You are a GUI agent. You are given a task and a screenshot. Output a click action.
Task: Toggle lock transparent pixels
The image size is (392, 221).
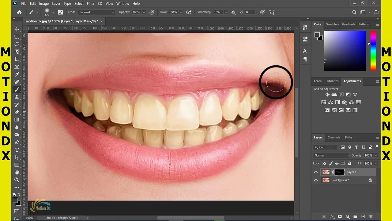(x=324, y=164)
